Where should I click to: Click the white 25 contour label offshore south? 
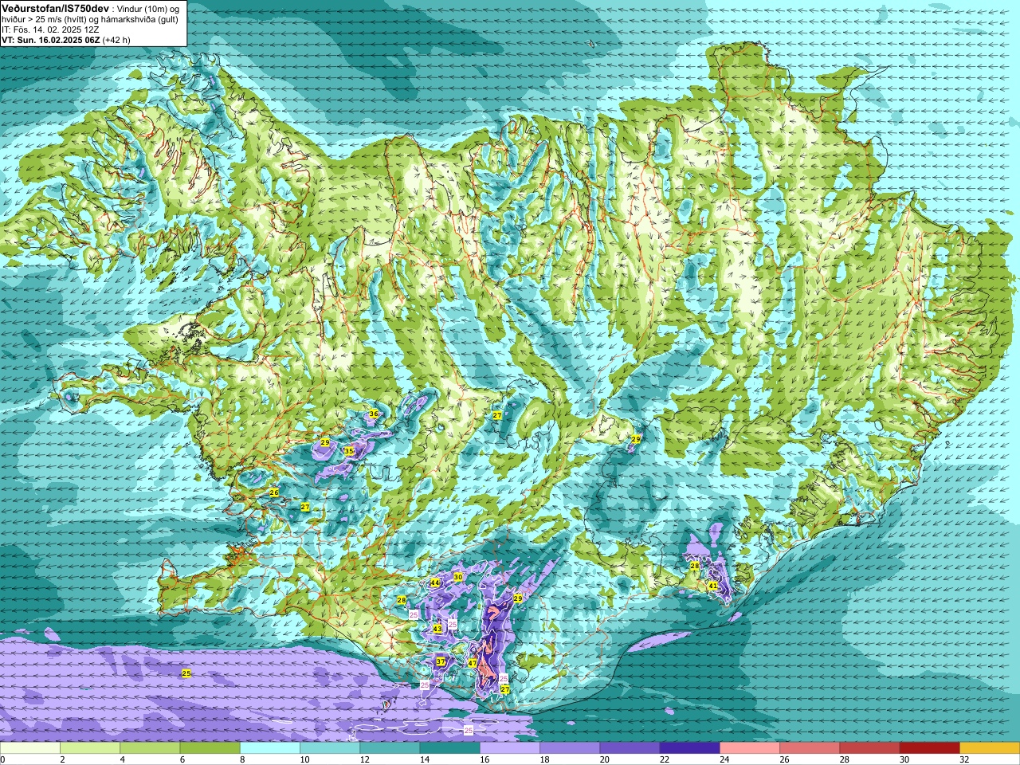click(x=469, y=730)
